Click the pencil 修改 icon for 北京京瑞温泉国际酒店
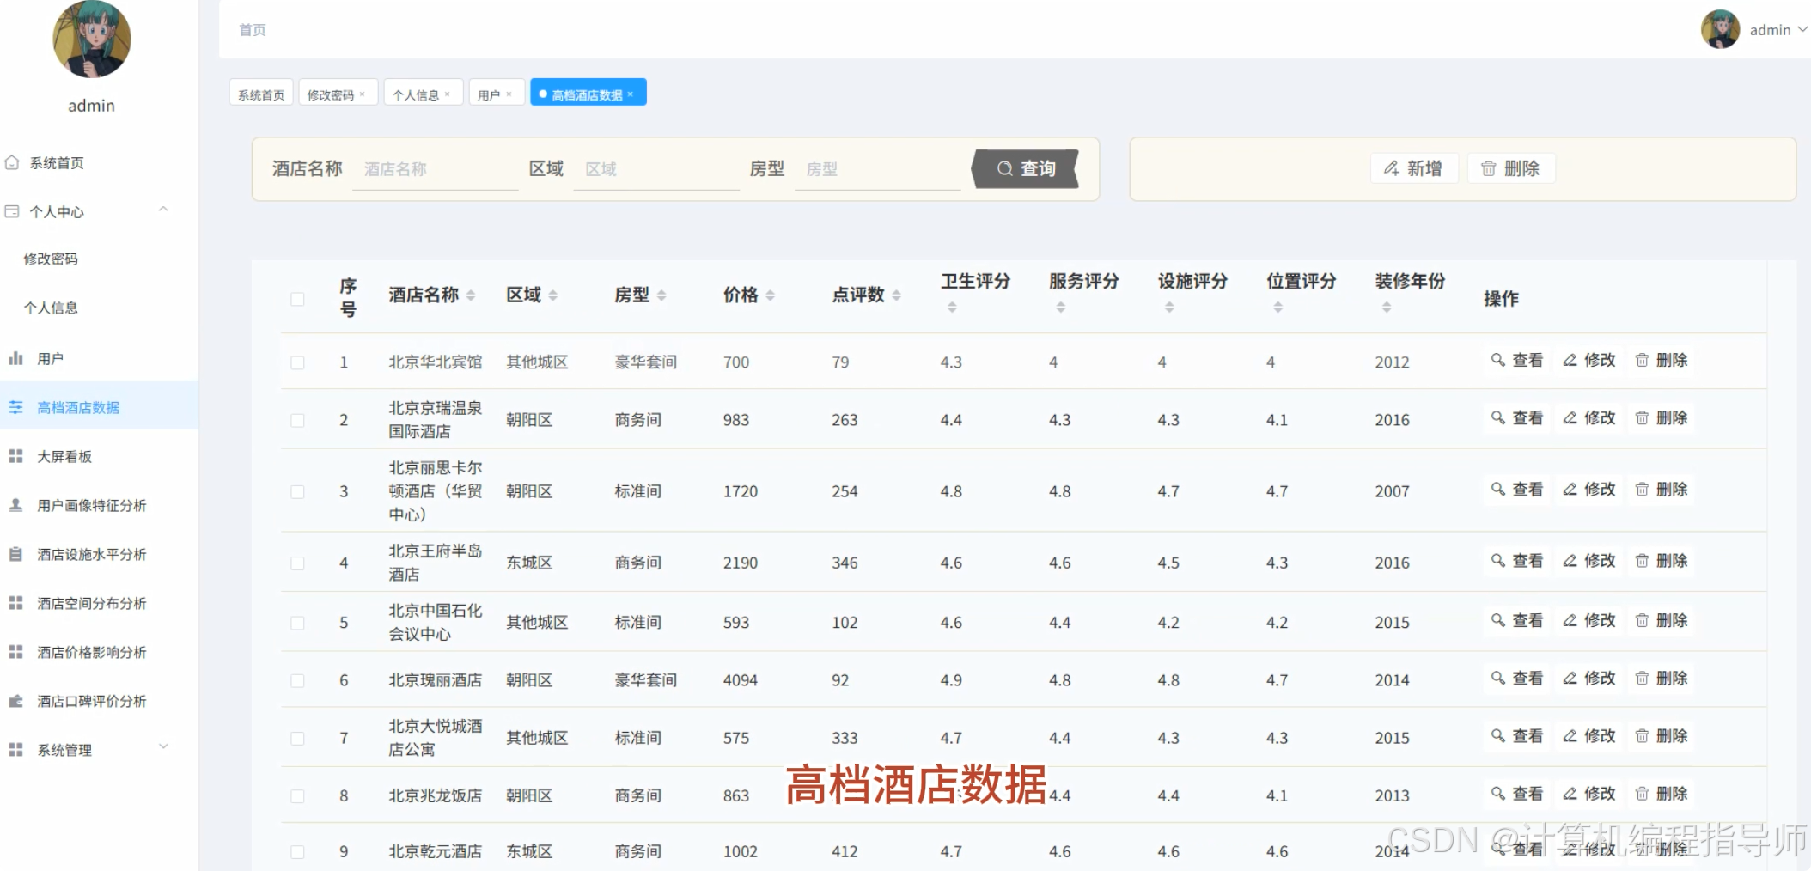 [x=1571, y=418]
